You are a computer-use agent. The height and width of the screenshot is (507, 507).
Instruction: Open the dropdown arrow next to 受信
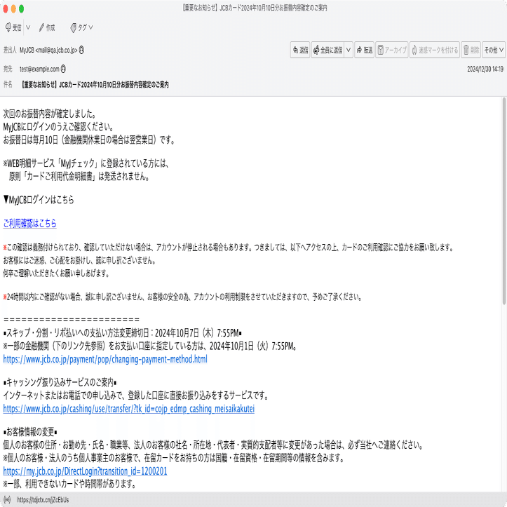28,27
